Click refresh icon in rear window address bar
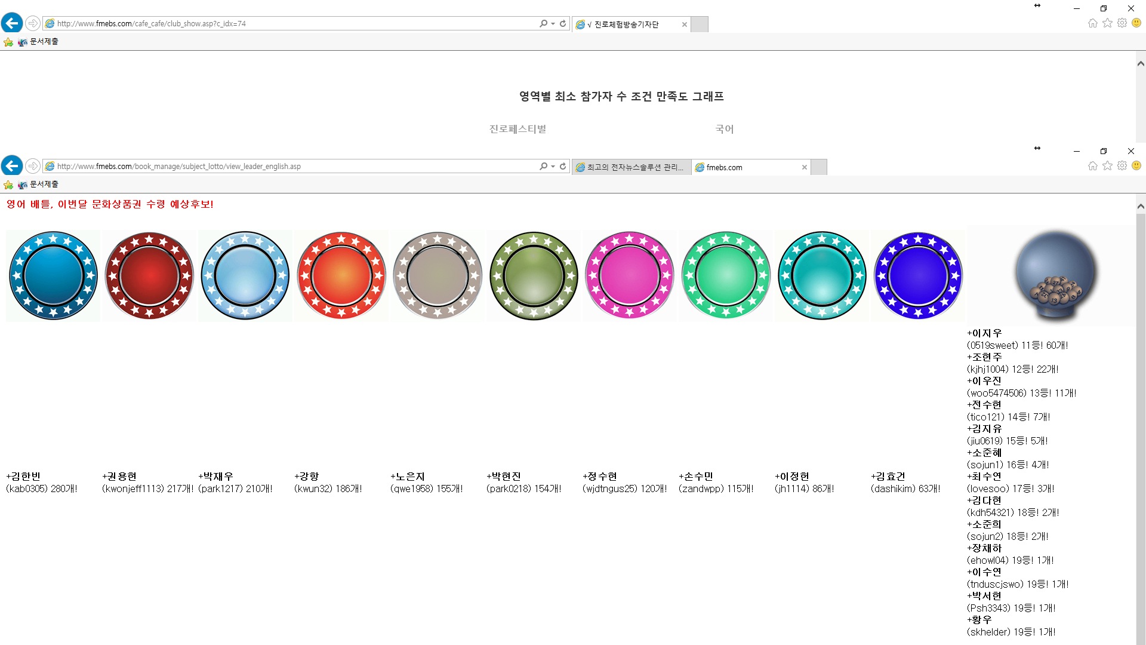1146x645 pixels. (563, 23)
